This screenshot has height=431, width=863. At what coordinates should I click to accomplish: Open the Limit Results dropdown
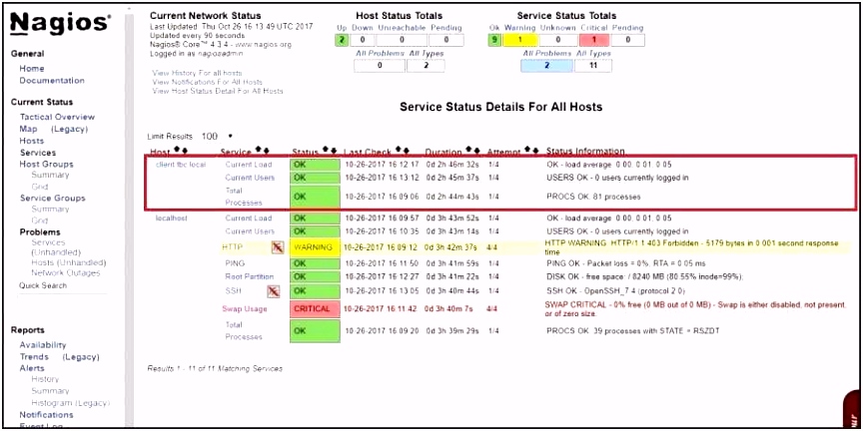click(218, 136)
